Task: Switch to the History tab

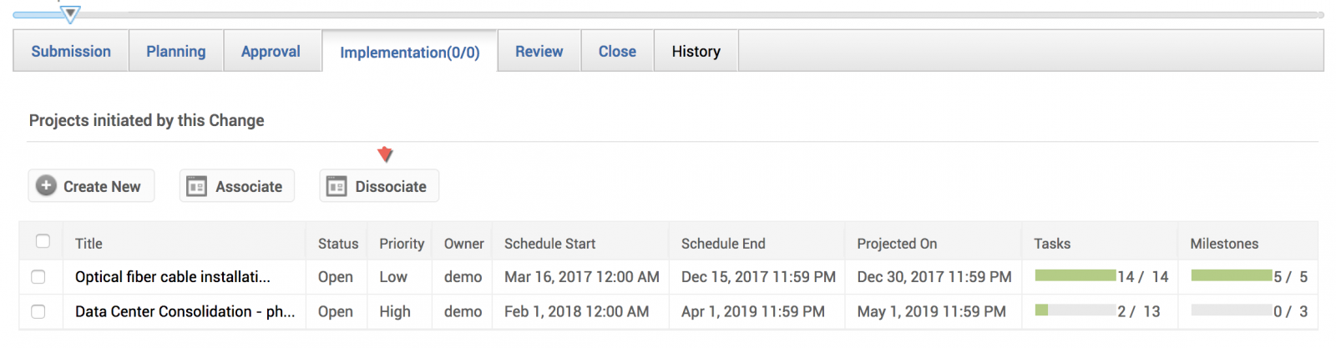Action: (x=696, y=51)
